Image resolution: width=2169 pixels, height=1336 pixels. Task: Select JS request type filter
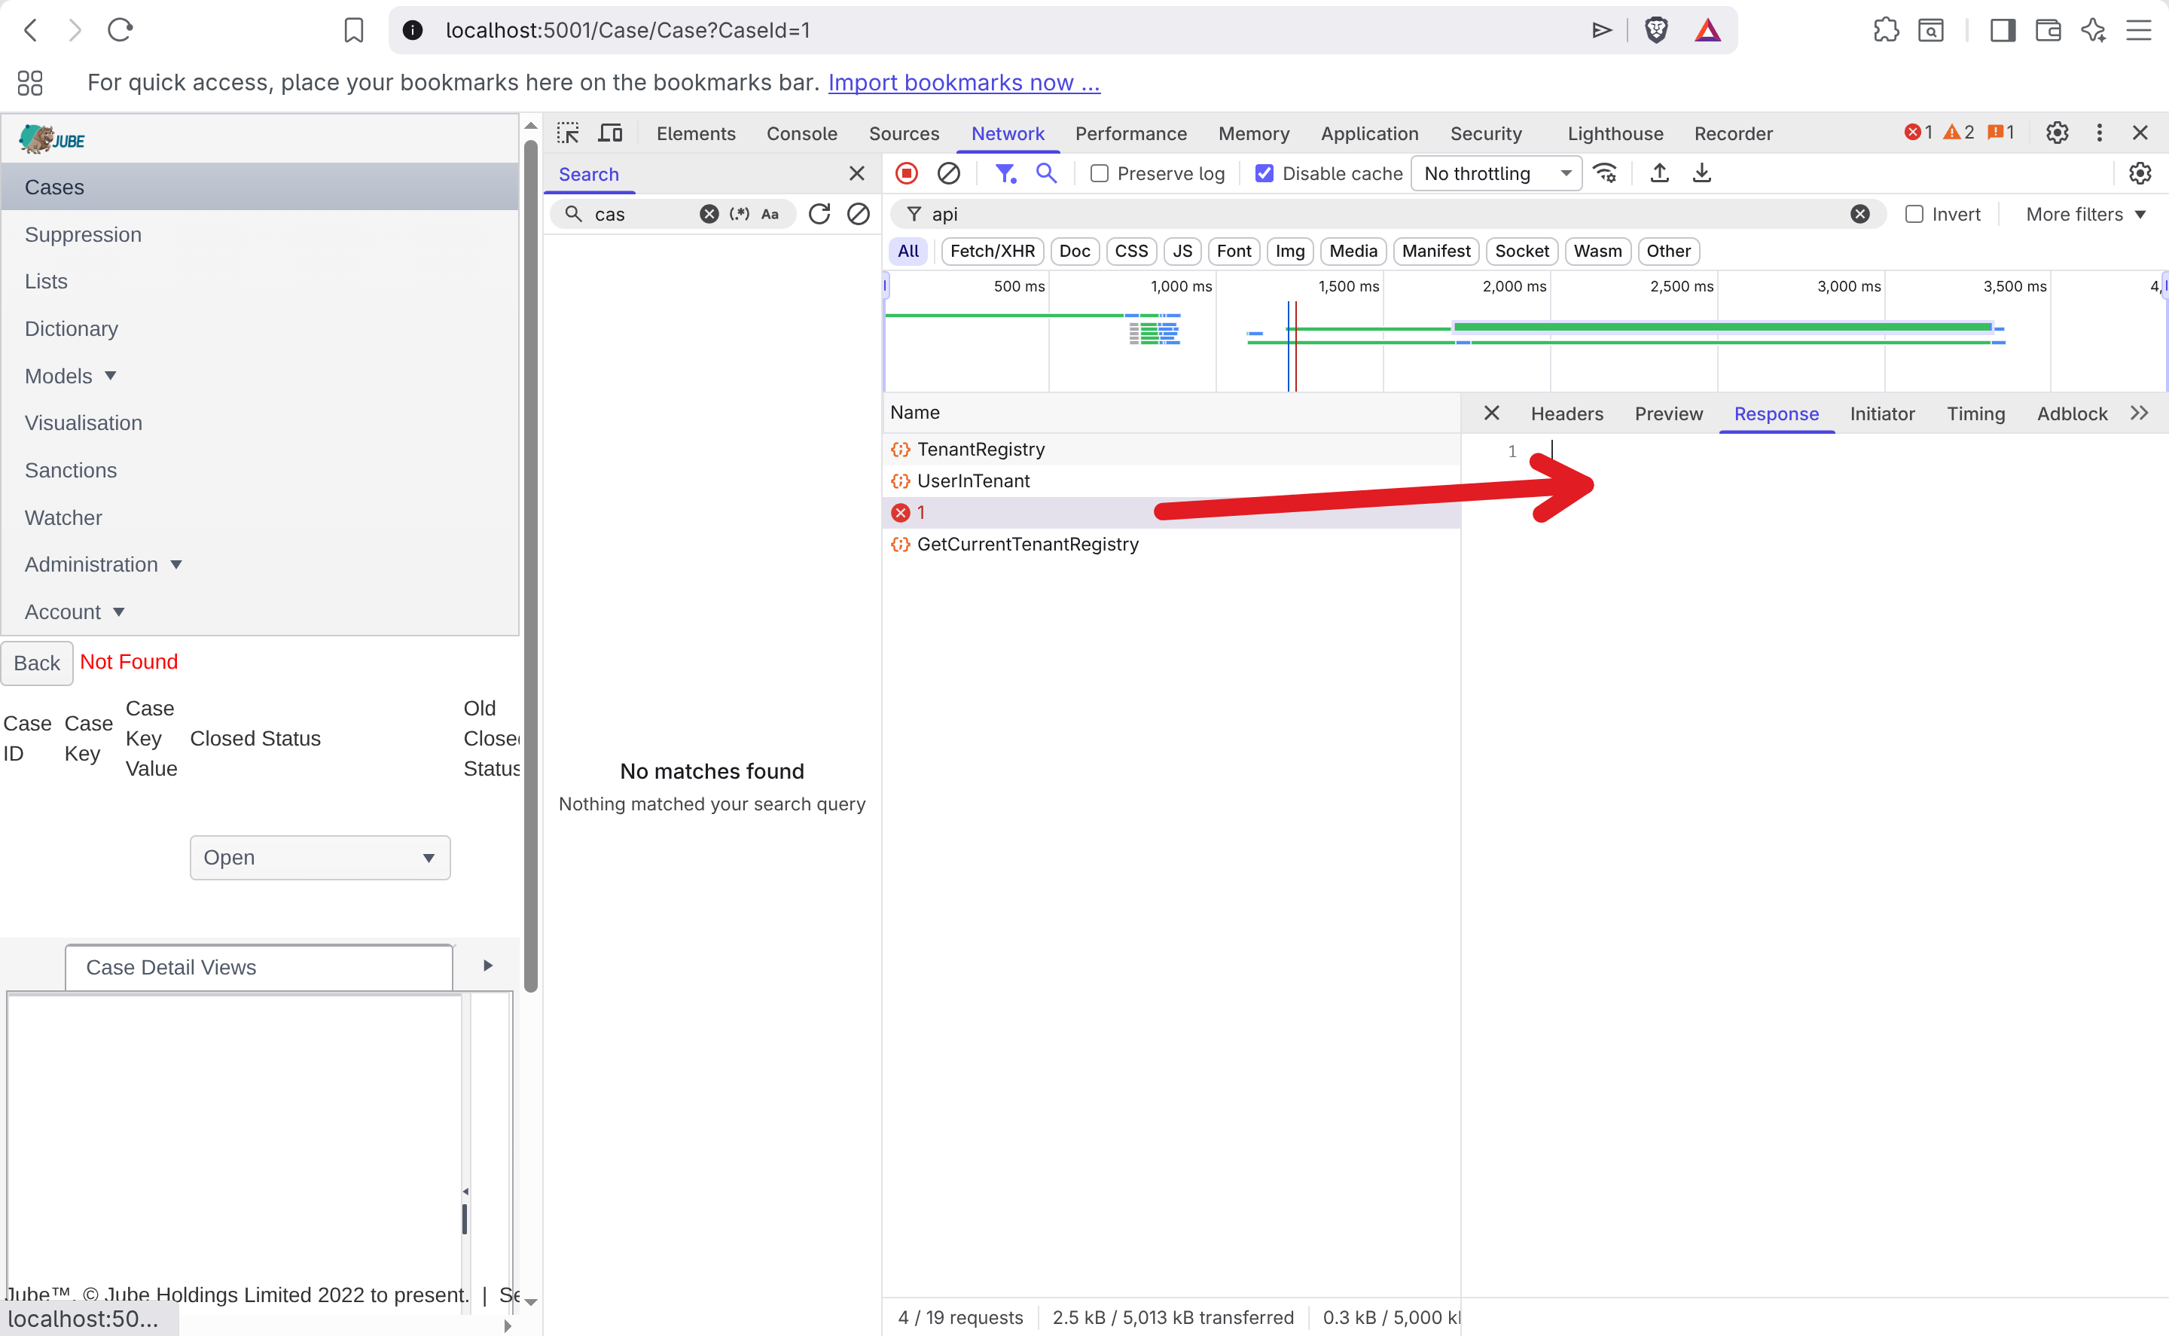click(x=1182, y=251)
